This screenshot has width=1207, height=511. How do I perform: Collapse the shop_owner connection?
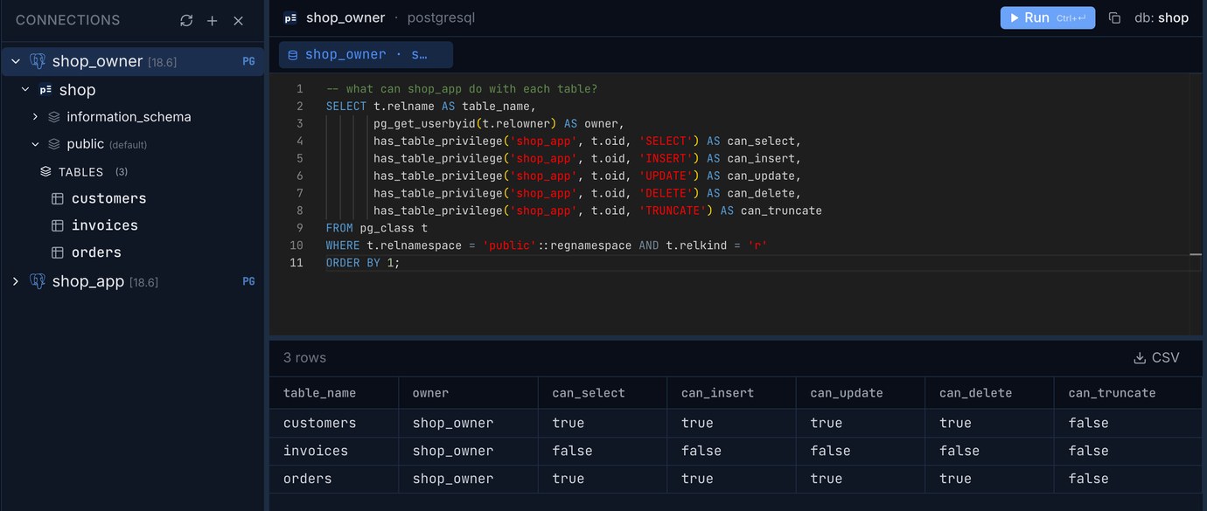point(16,61)
